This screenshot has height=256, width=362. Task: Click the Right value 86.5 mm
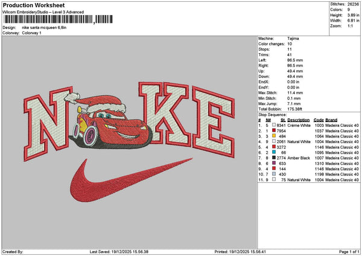tap(295, 66)
